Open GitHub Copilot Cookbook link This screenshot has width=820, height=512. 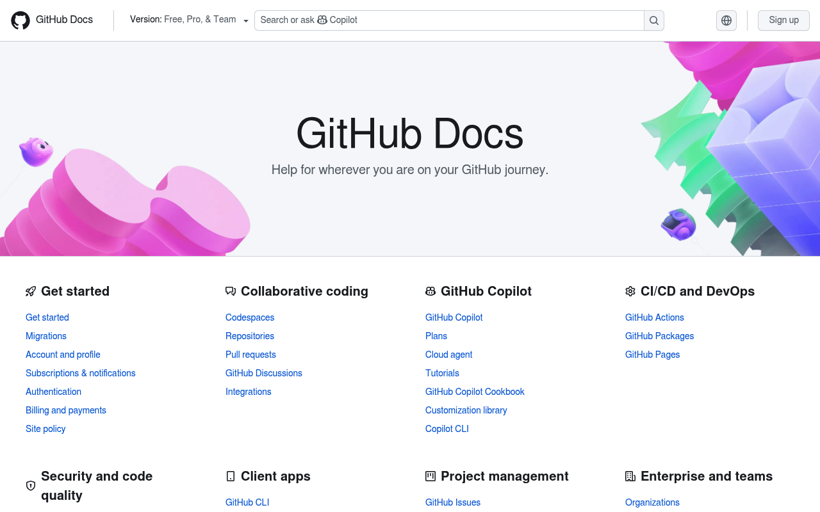(x=475, y=392)
